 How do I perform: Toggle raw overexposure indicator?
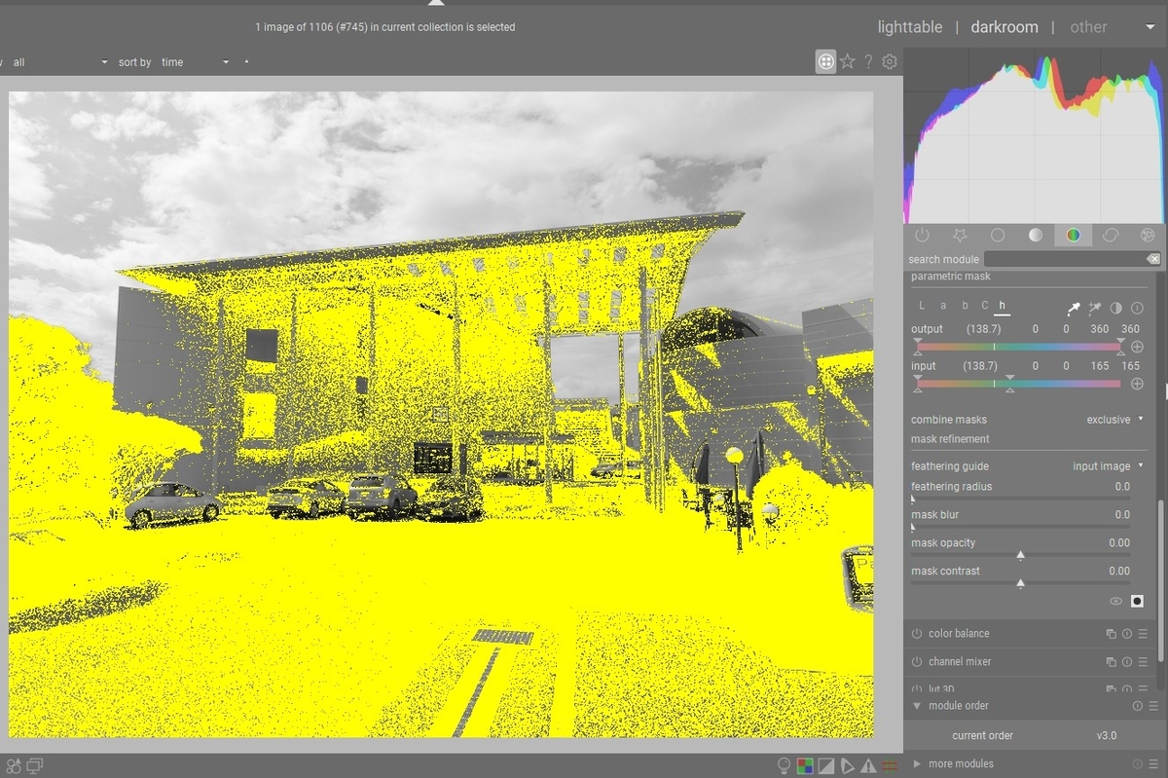805,766
